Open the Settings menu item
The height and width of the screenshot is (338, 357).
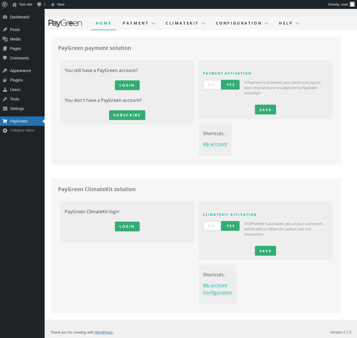22,109
